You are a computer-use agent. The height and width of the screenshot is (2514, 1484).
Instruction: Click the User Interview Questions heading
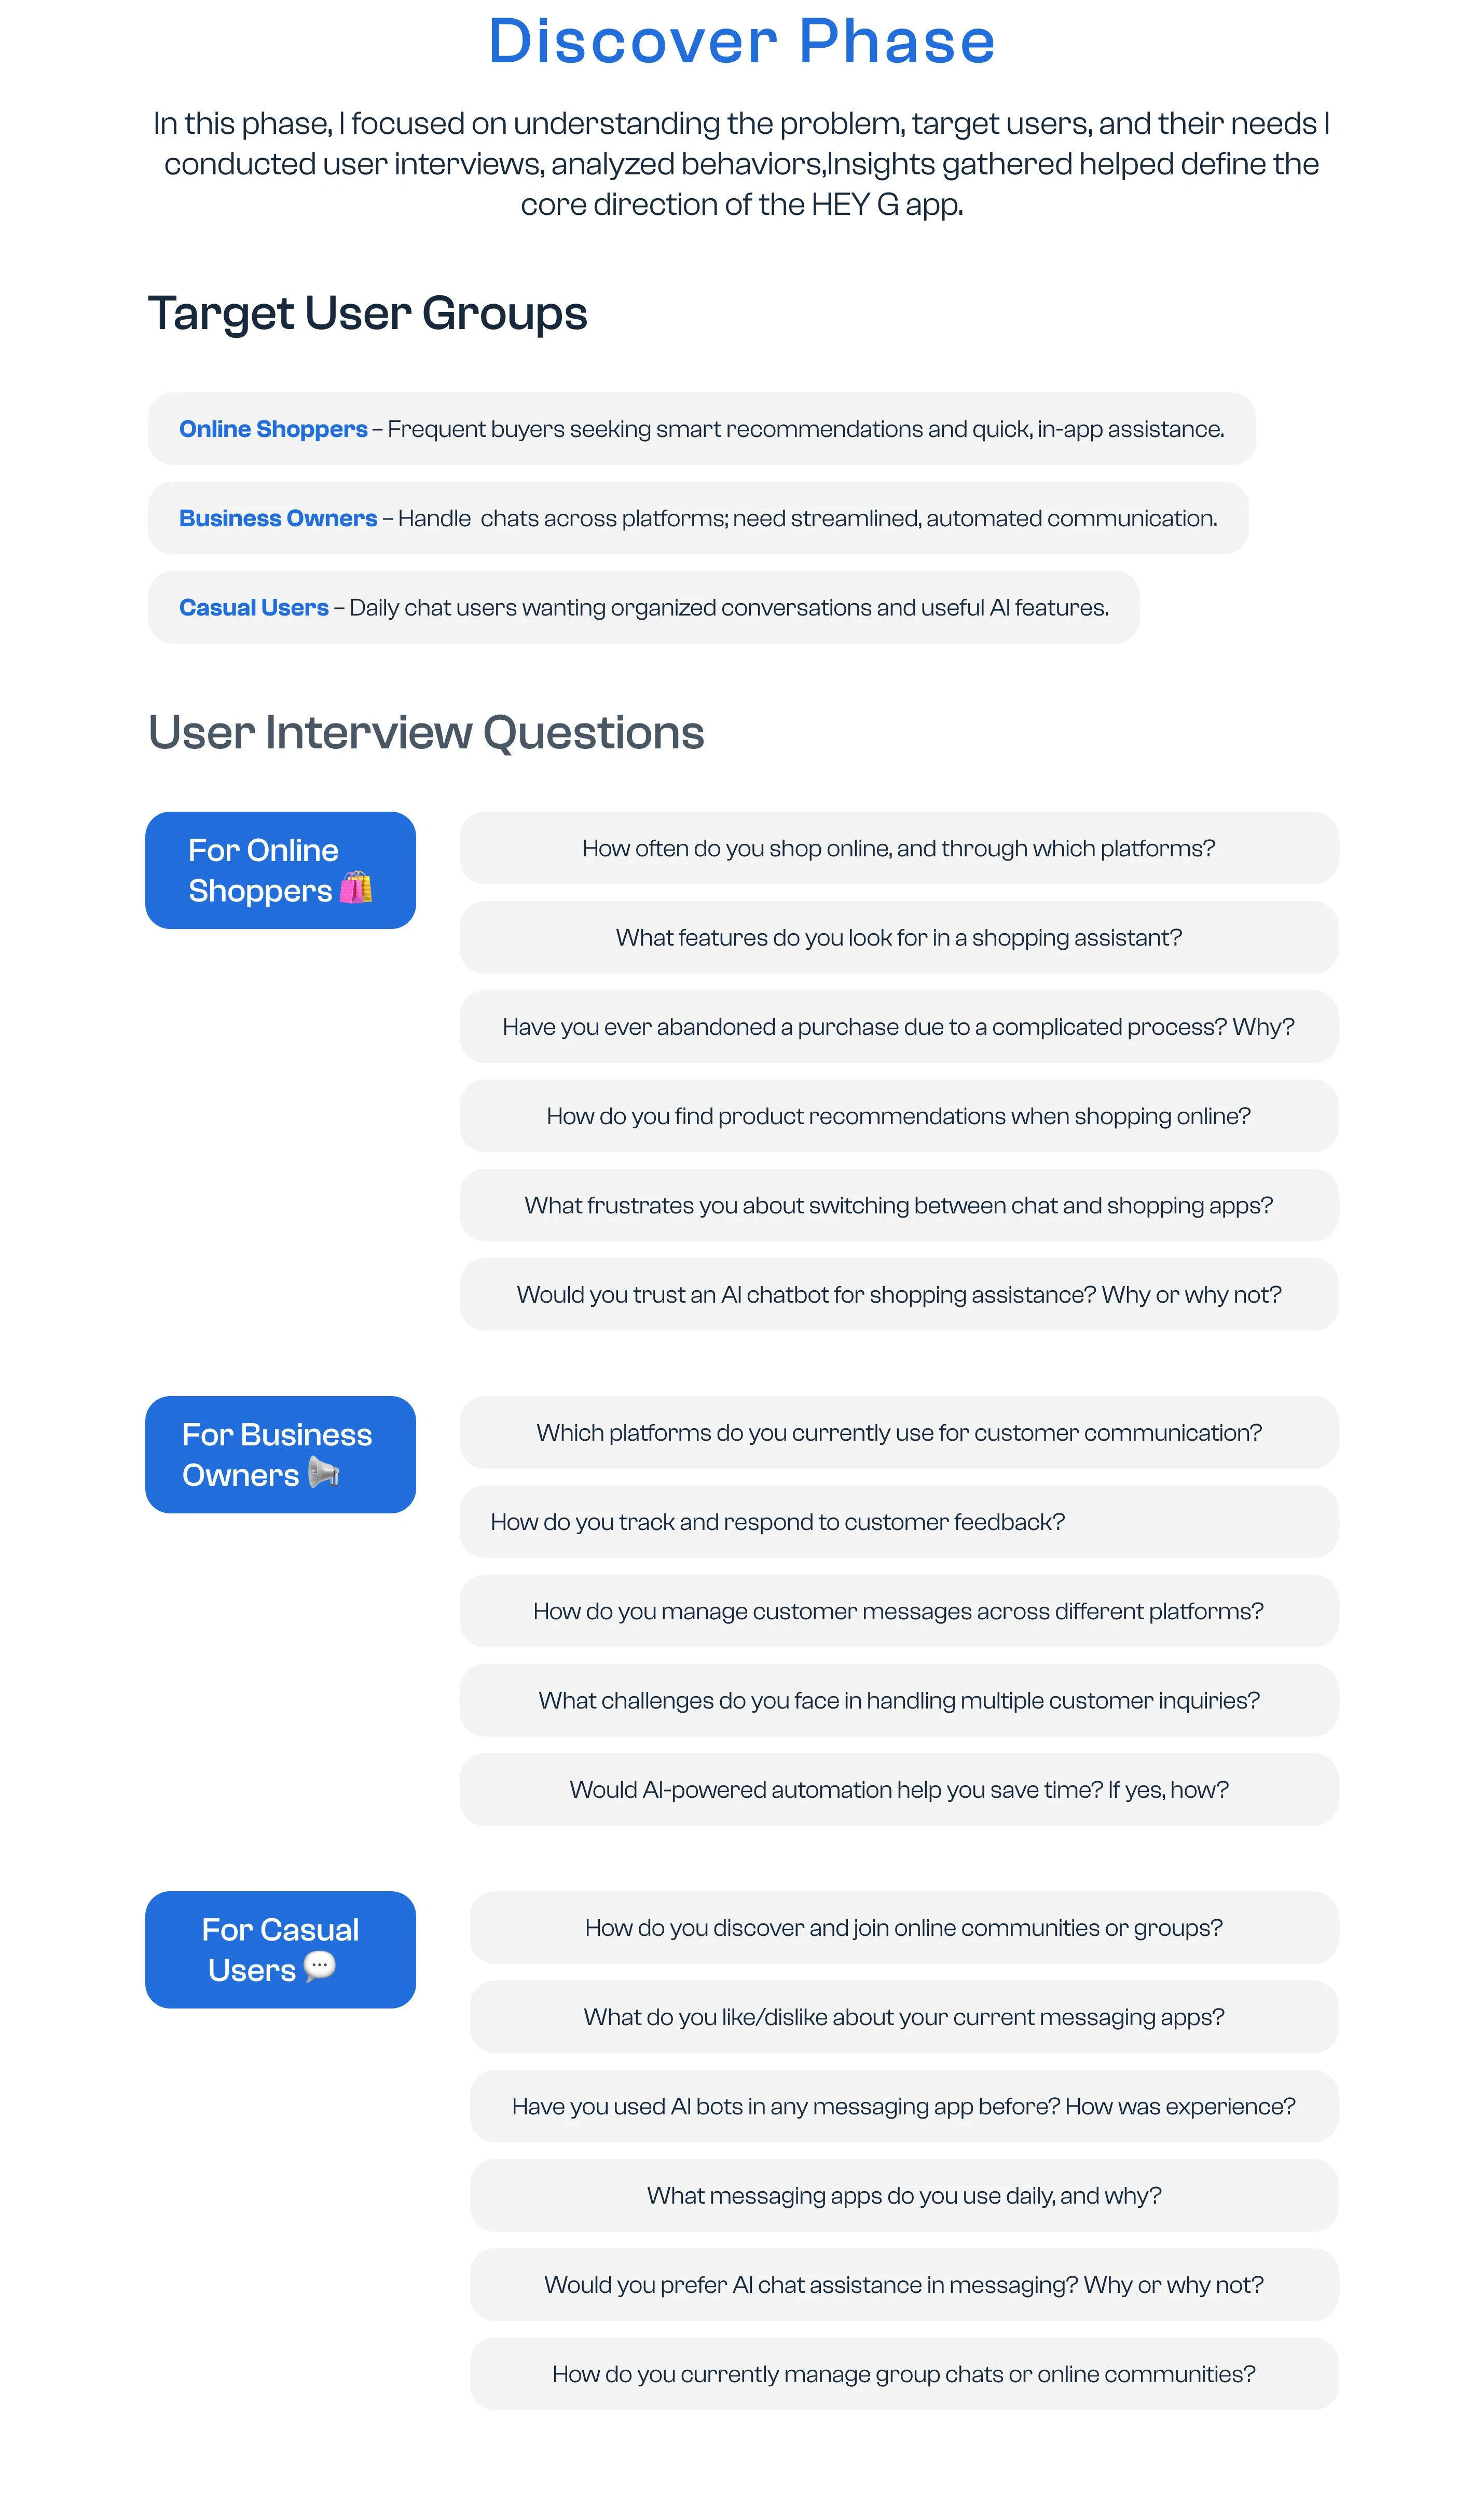tap(426, 733)
